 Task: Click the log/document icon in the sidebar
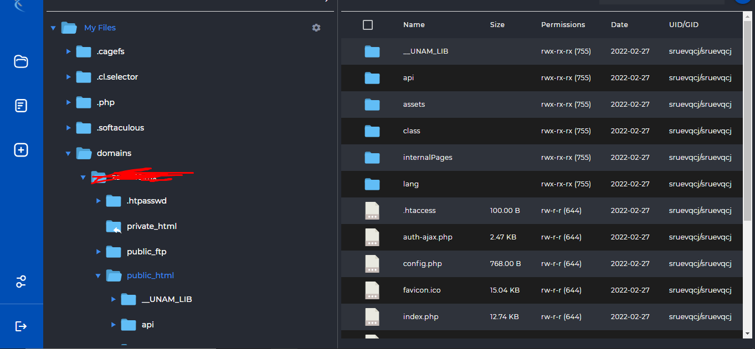click(20, 105)
